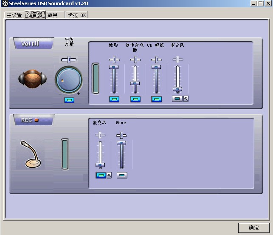Select the Wave recording source button
The width and height of the screenshot is (273, 235).
pos(122,175)
